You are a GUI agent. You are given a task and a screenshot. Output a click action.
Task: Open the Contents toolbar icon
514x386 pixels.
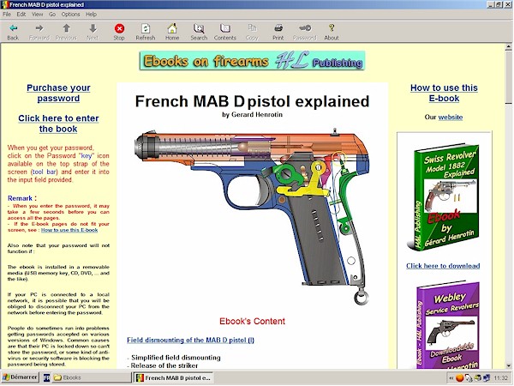224,28
